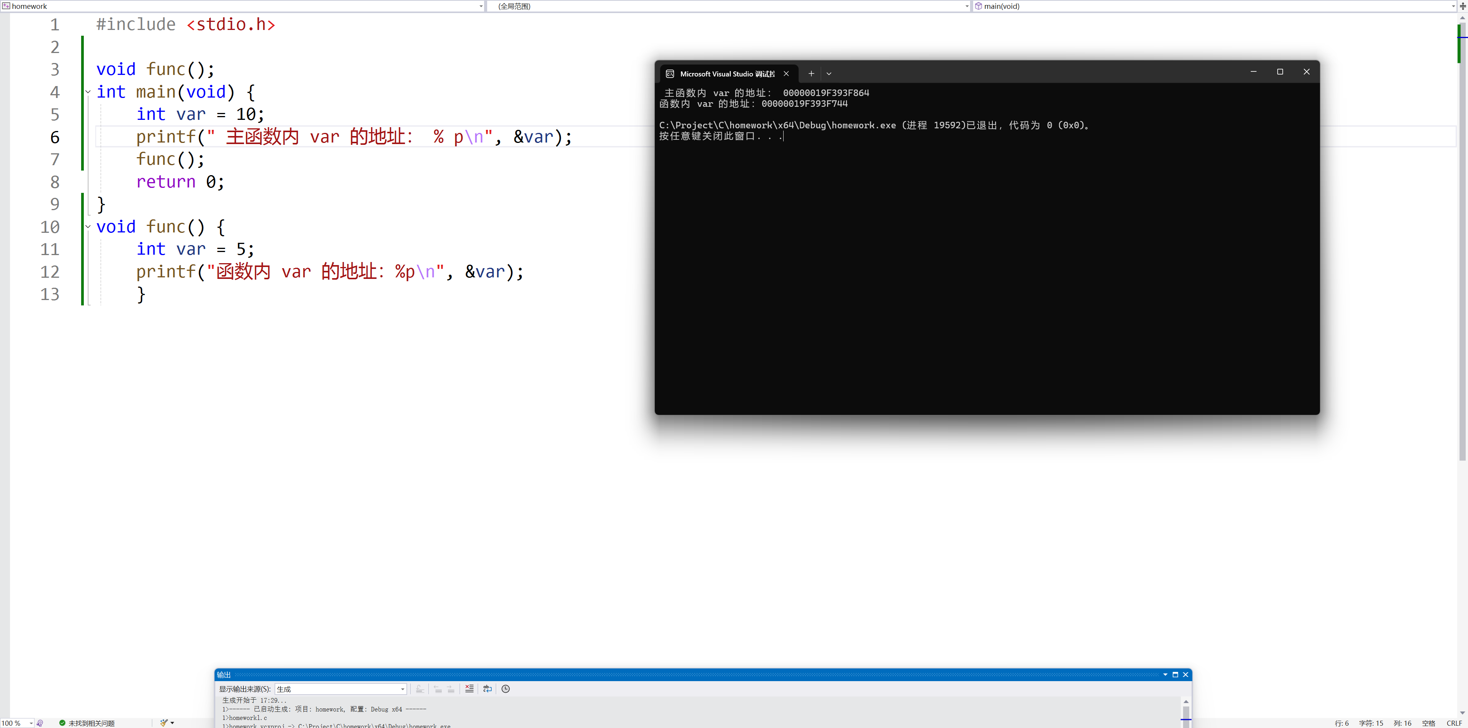The height and width of the screenshot is (728, 1468).
Task: Open a new terminal tab with the plus
Action: pyautogui.click(x=811, y=73)
